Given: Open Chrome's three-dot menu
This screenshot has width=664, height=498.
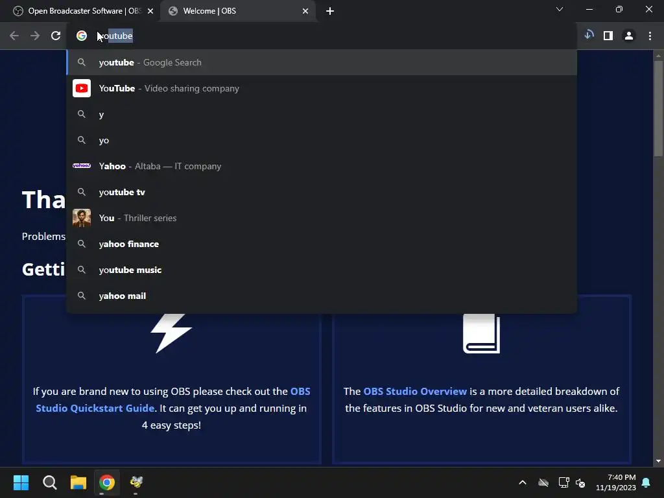Looking at the screenshot, I should (x=650, y=36).
